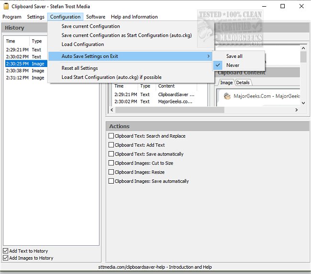Click the Type column header in History
The width and height of the screenshot is (311, 274).
[x=39, y=41]
